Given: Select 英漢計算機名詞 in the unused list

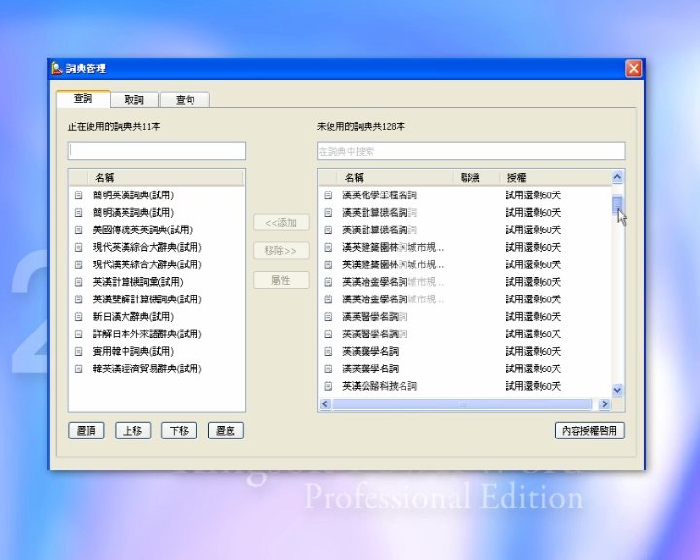Looking at the screenshot, I should [x=465, y=230].
